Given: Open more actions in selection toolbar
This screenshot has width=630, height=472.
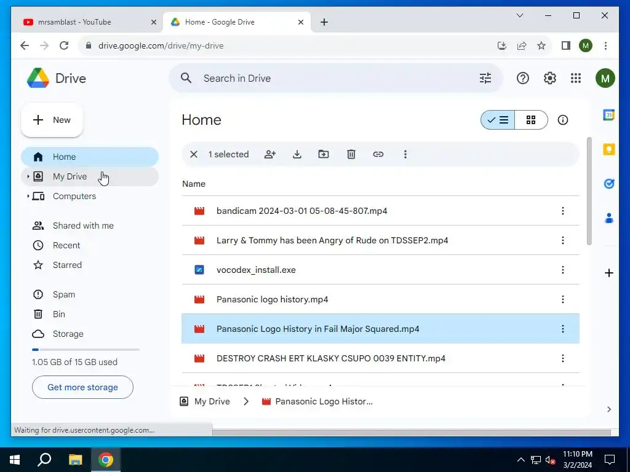Looking at the screenshot, I should [x=405, y=154].
